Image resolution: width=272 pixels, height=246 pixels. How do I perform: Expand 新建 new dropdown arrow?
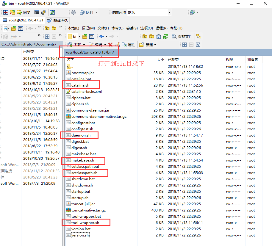pyautogui.click(x=155, y=45)
